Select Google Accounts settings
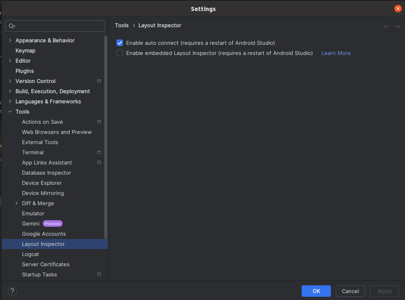 [x=44, y=234]
